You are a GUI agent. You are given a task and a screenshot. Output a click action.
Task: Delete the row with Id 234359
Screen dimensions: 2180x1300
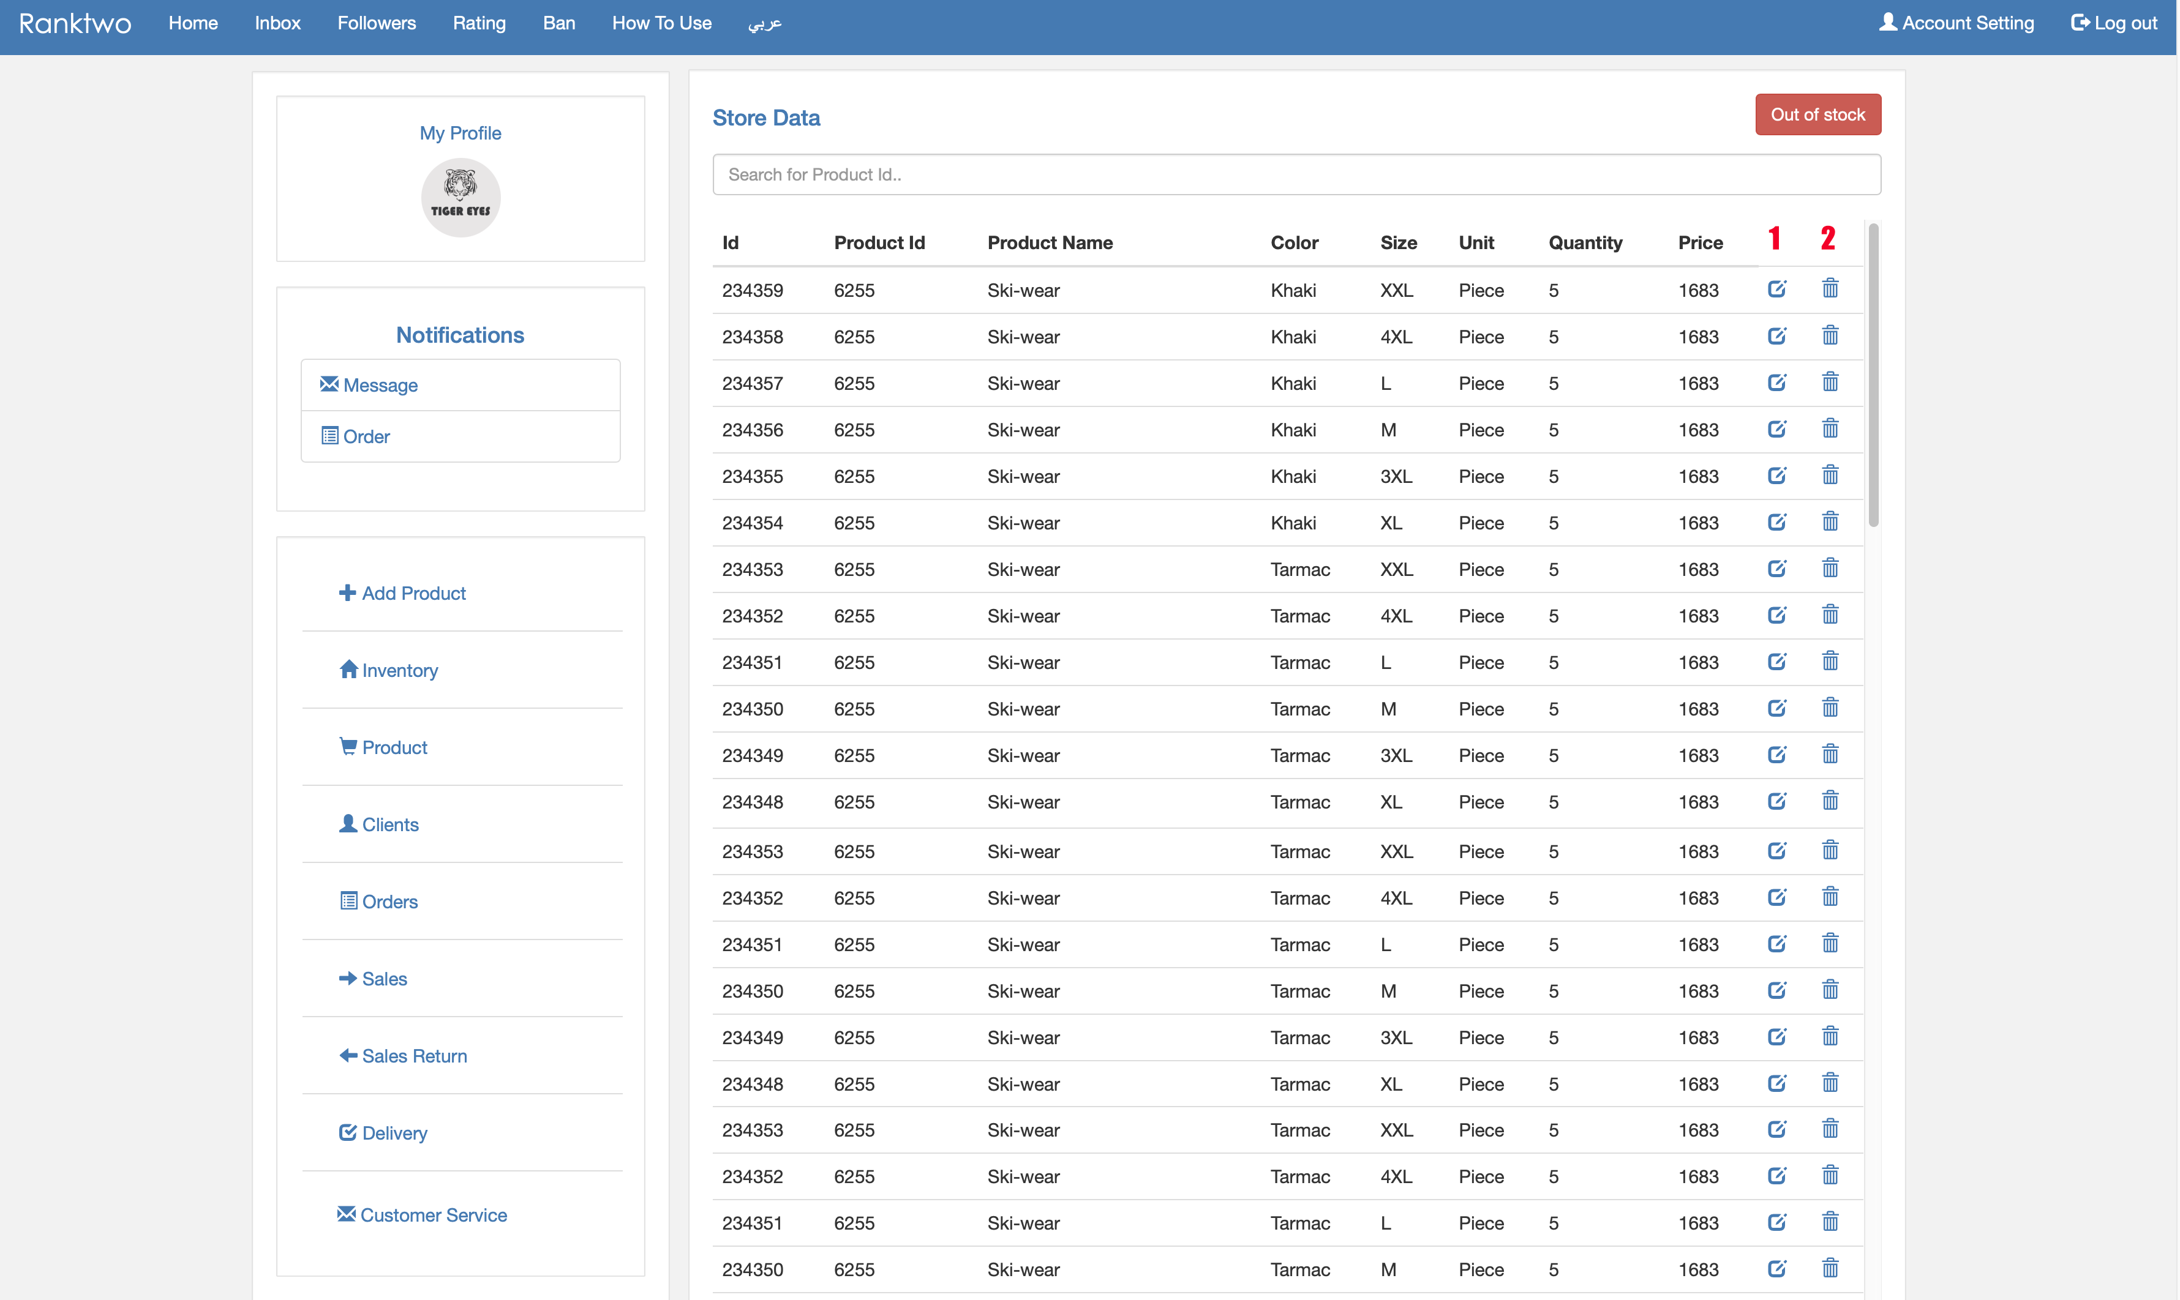tap(1830, 288)
